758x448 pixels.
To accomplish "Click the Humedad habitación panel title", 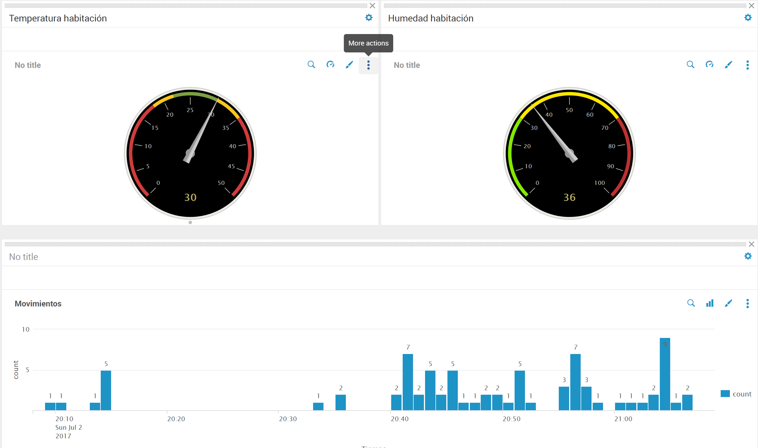I will click(430, 18).
